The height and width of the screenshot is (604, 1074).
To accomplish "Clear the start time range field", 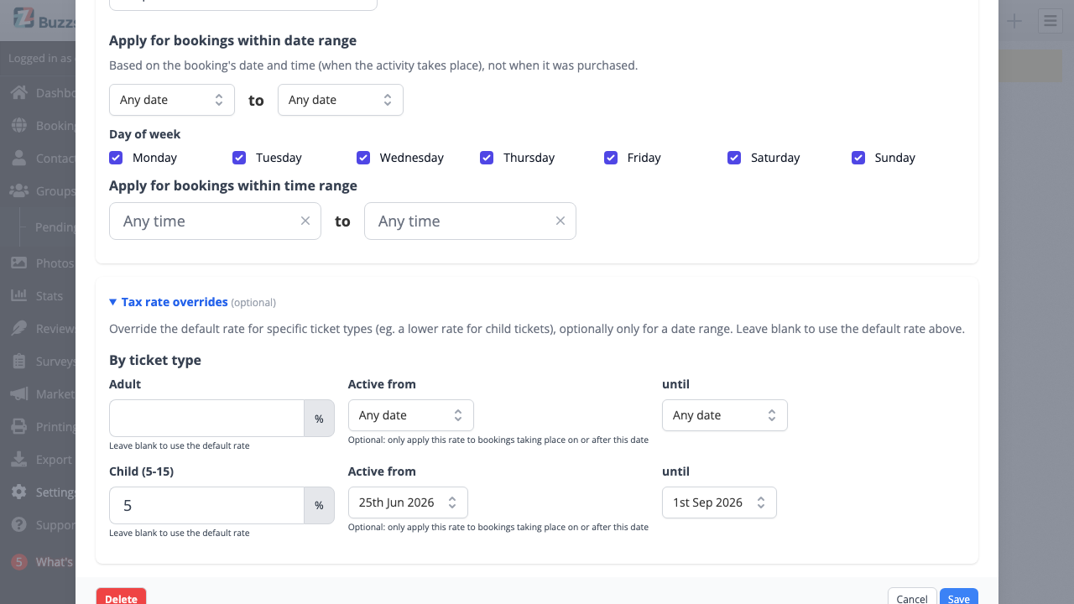I will coord(305,221).
